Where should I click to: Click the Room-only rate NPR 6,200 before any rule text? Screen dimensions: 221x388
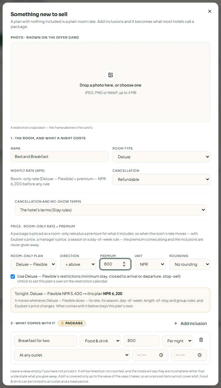pyautogui.click(x=58, y=181)
